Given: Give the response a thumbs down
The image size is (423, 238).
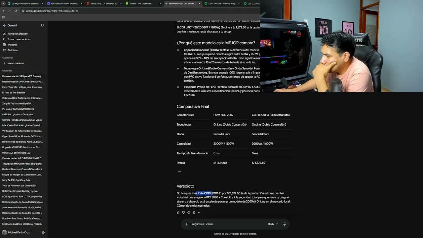Looking at the screenshot, I should click(x=183, y=213).
